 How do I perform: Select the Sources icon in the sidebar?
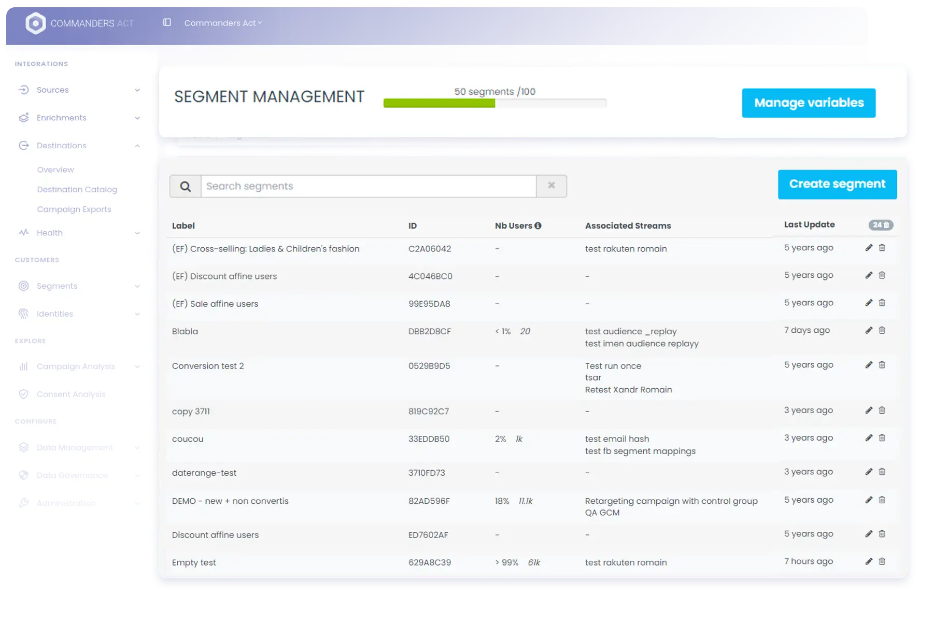[24, 90]
